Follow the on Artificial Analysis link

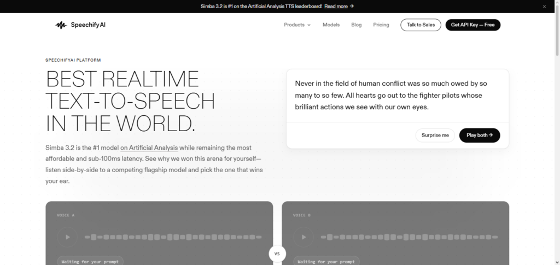(x=149, y=148)
